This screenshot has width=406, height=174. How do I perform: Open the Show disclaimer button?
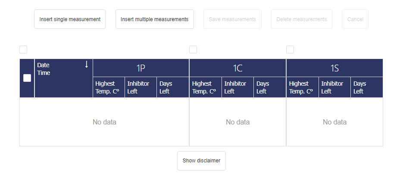(201, 161)
